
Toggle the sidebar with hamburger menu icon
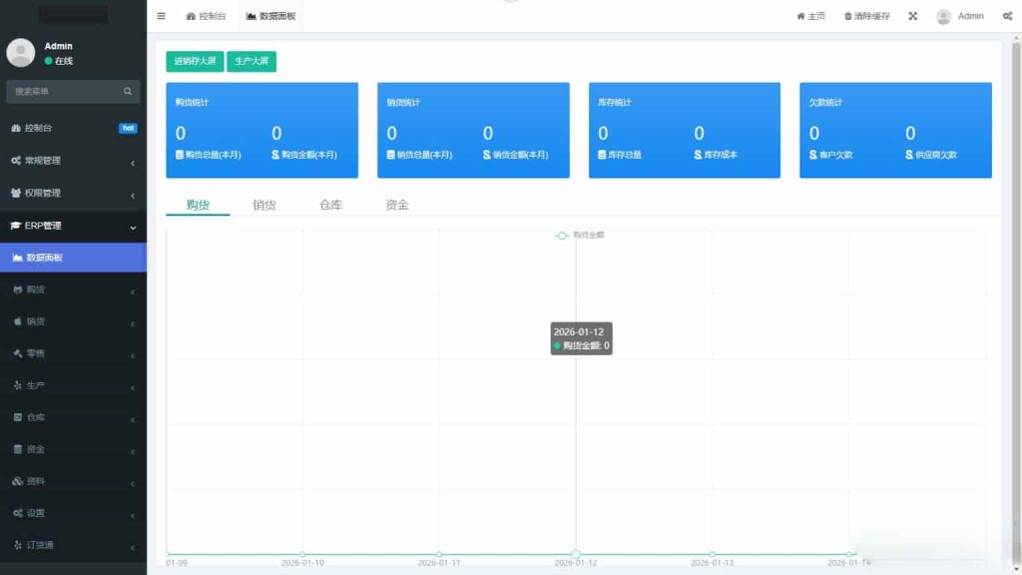click(x=161, y=15)
